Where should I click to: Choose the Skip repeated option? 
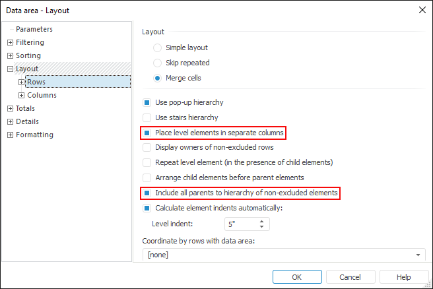[x=157, y=63]
